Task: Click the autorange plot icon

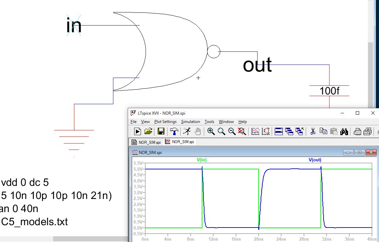Action: coord(255,131)
